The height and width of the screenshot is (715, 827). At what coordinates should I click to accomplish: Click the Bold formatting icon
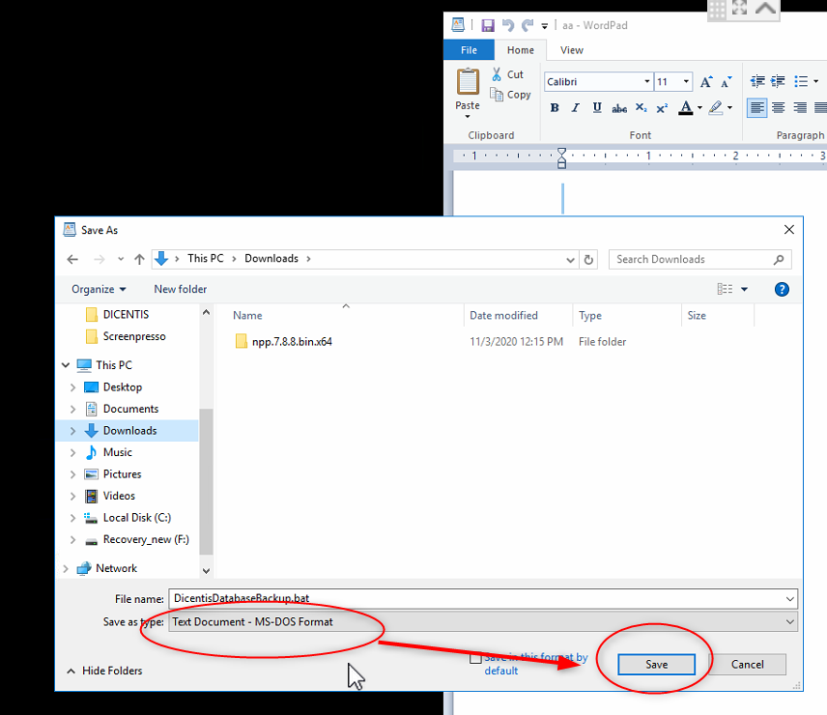pyautogui.click(x=555, y=107)
